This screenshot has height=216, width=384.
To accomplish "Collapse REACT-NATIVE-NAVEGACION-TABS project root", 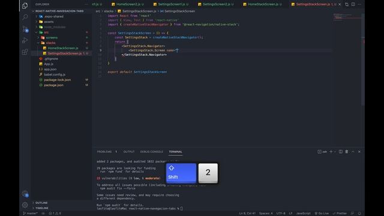I will (x=59, y=11).
